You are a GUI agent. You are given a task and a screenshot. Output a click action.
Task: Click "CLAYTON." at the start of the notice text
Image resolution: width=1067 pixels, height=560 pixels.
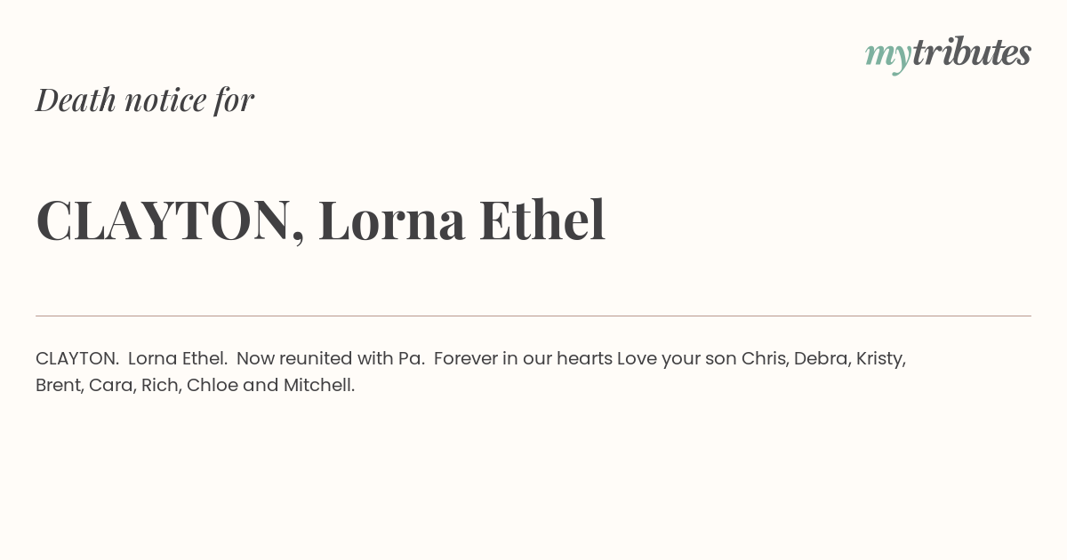click(77, 359)
